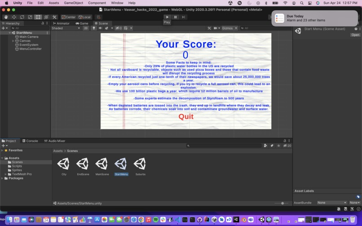Screen dimensions: 362x226
Task: Select the MainScene asset
Action: click(102, 167)
